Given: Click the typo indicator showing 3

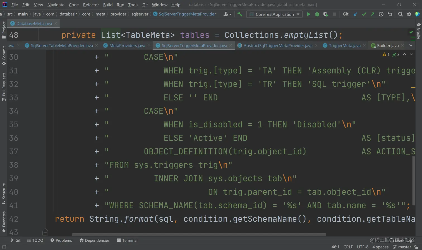Looking at the screenshot, I should [x=396, y=55].
